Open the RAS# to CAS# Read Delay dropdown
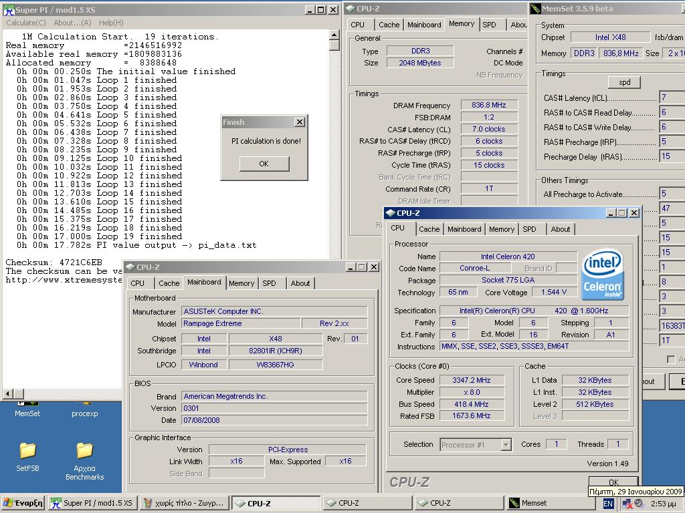 pyautogui.click(x=672, y=112)
